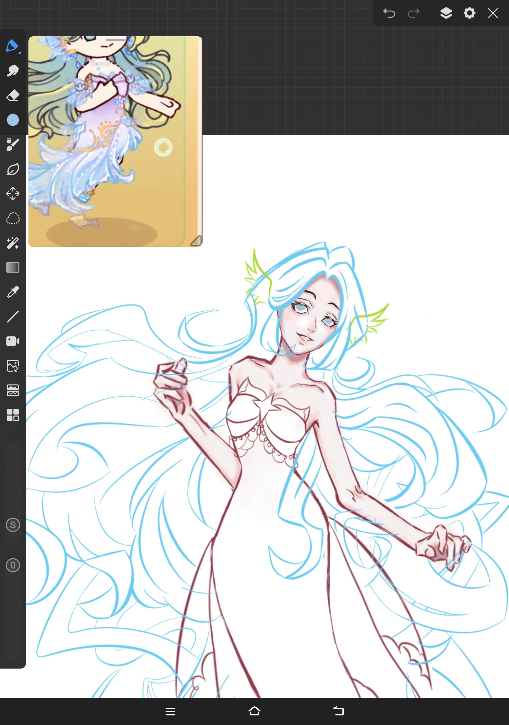Tap the Android back button
Screen dimensions: 509x725
tap(338, 711)
